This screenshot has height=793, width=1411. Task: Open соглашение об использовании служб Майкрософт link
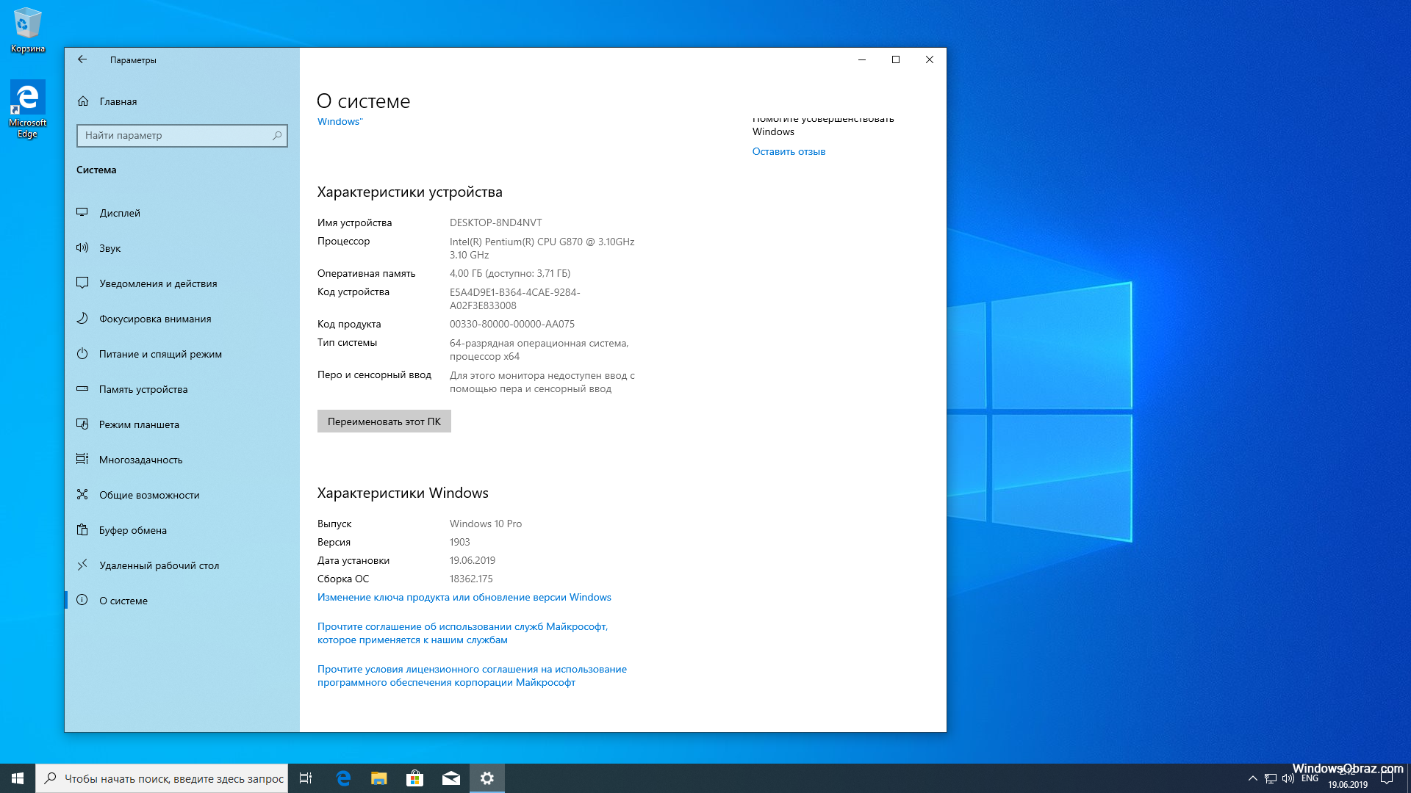463,633
